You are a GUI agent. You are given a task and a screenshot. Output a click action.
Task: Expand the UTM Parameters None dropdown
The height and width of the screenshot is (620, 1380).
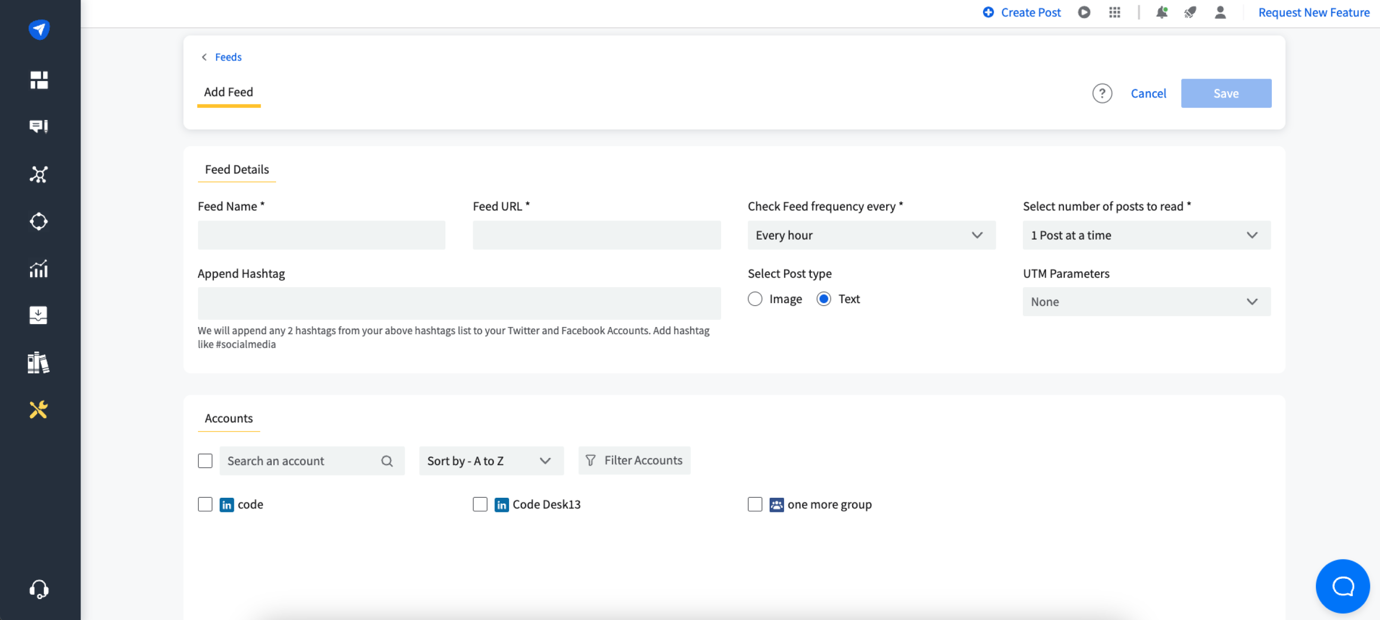coord(1146,301)
